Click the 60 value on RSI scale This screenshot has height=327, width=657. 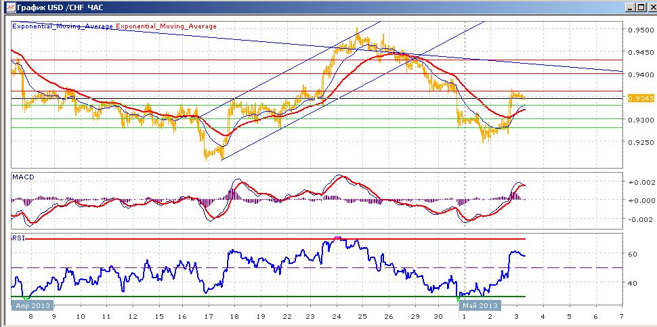click(x=633, y=254)
